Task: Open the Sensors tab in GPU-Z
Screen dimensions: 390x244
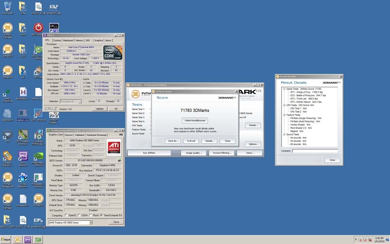Action: 69,135
